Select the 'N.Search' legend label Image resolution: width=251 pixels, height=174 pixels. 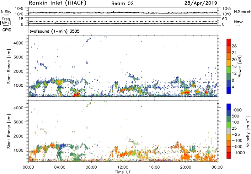pyautogui.click(x=242, y=12)
